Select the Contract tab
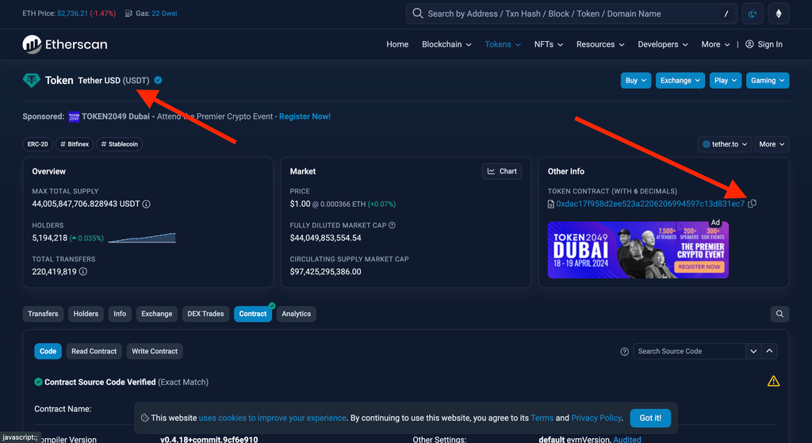Screen dimensions: 812x443 coord(253,314)
